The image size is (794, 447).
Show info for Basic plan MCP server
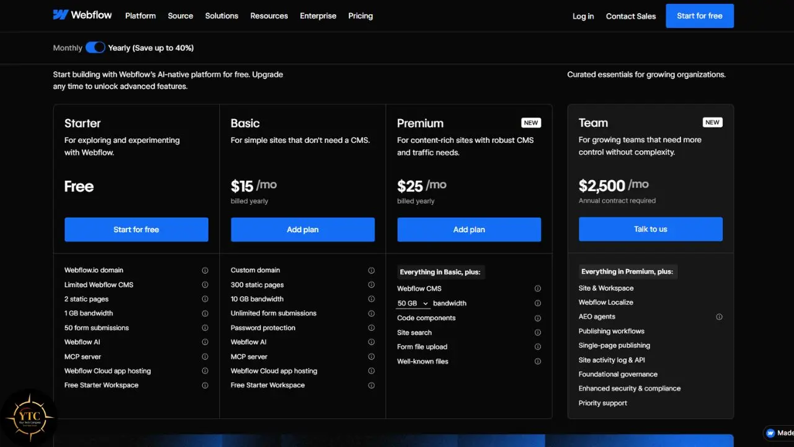[x=371, y=357]
